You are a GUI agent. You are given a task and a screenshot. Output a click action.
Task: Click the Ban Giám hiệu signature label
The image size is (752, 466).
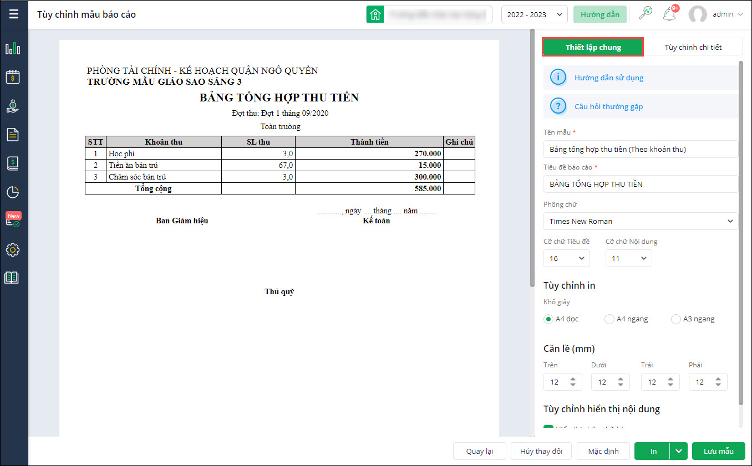182,221
